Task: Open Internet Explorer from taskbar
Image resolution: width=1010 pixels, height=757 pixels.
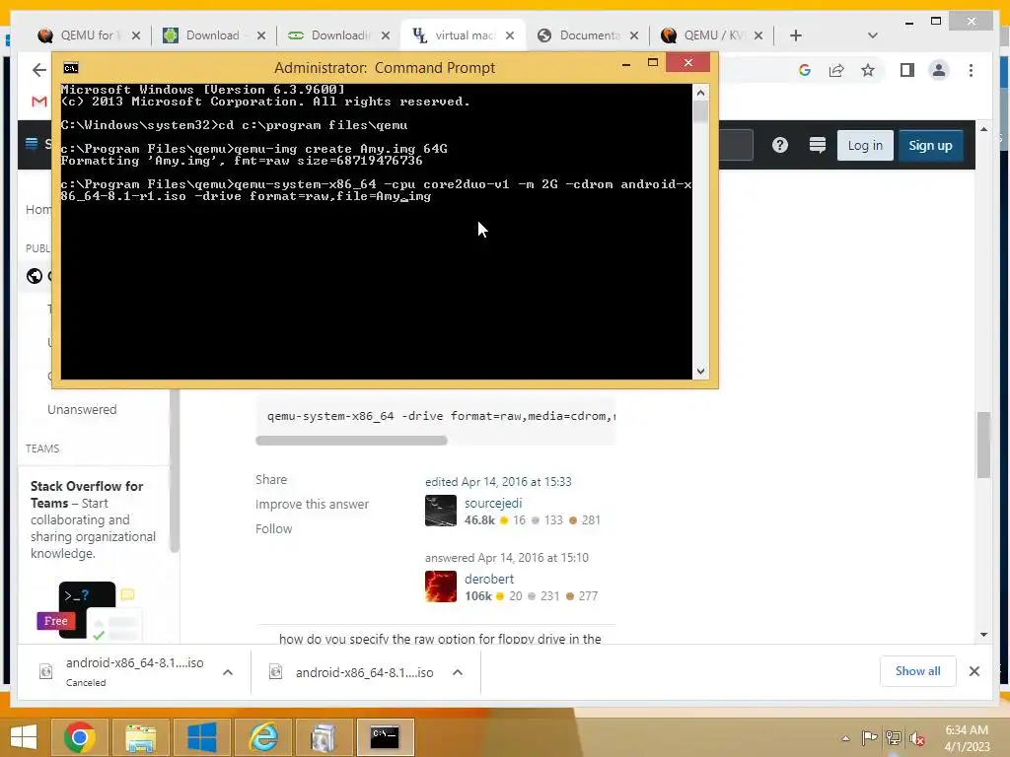Action: click(262, 737)
